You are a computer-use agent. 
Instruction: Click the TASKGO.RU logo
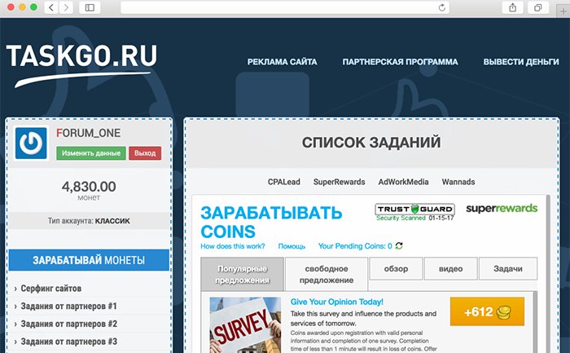pos(81,64)
